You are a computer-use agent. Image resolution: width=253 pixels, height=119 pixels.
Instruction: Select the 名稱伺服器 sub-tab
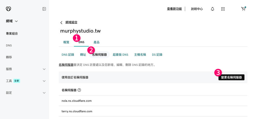[99, 55]
